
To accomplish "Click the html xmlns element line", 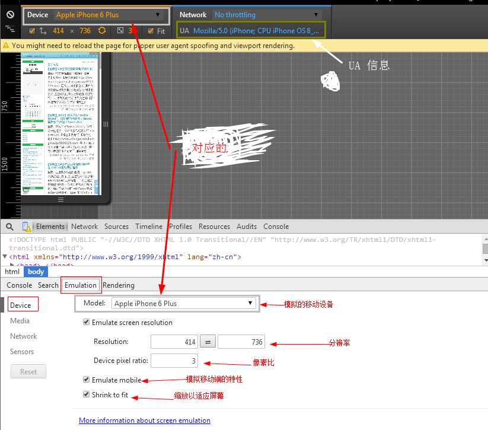I will tap(125, 257).
